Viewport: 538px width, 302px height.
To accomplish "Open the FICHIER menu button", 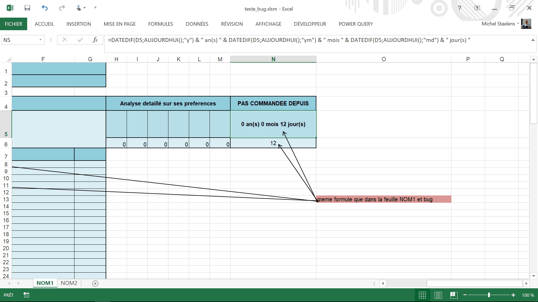I will point(13,24).
